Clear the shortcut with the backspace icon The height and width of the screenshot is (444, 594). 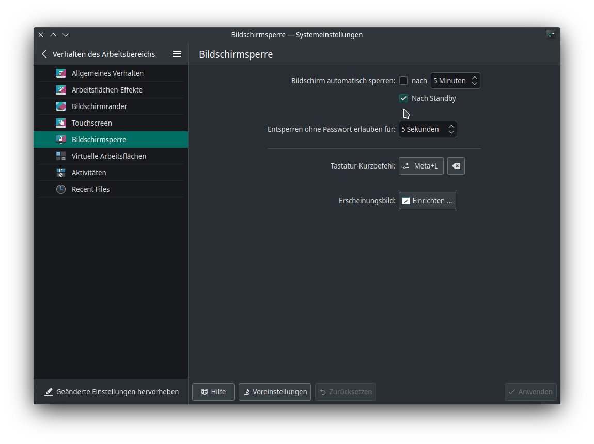456,166
